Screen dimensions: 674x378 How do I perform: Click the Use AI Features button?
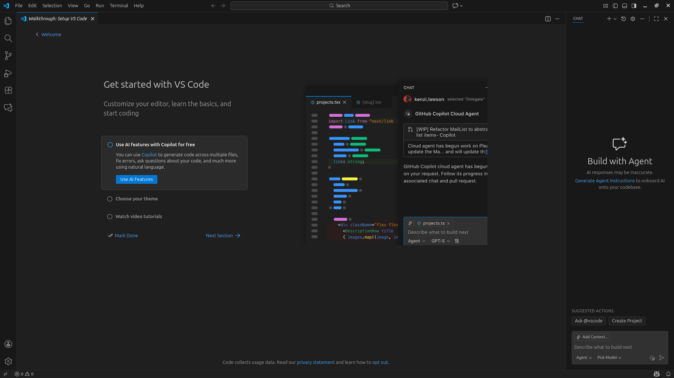pyautogui.click(x=136, y=179)
